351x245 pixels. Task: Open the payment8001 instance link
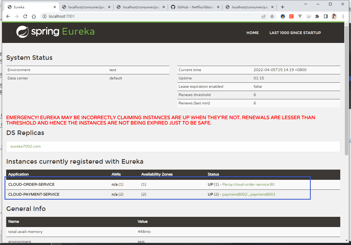263,194
